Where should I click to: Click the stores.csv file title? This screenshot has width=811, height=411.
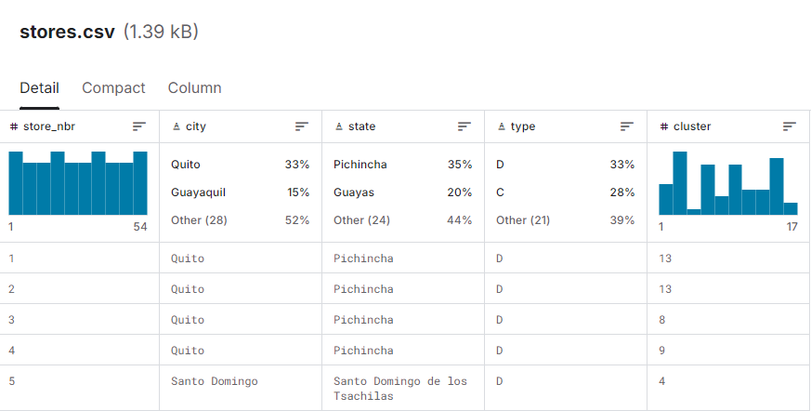point(67,33)
